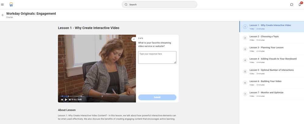The image size is (304, 124).
Task: Focus the Search input field
Action: tap(159, 5)
